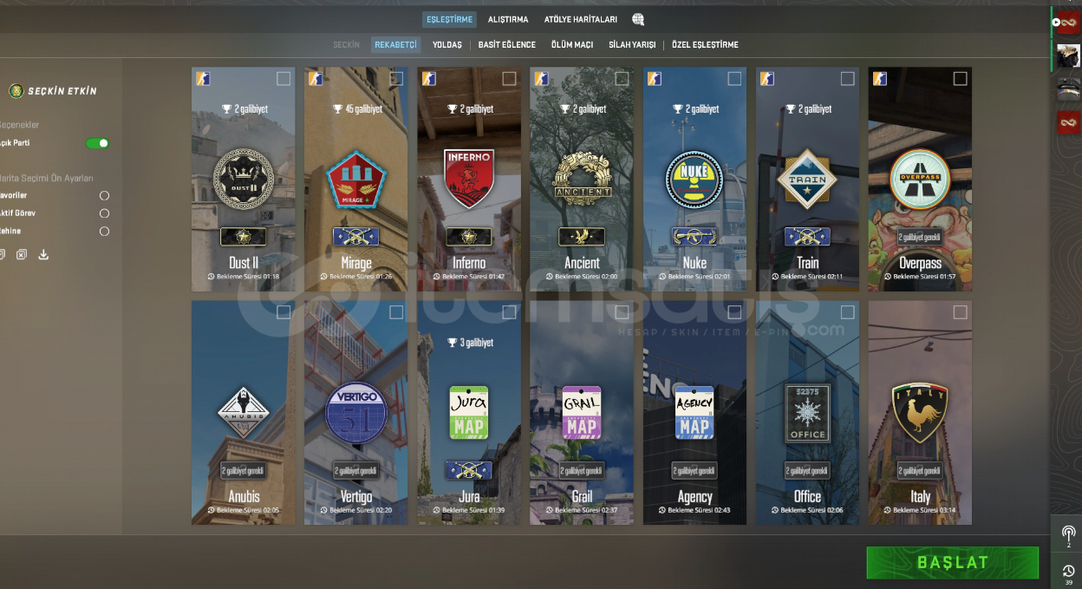Viewport: 1082px width, 589px height.
Task: Check the Dust II map checkbox
Action: coord(284,79)
